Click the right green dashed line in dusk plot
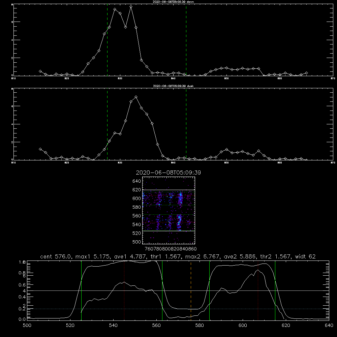Viewport: 337px width, 337px height. pos(186,124)
